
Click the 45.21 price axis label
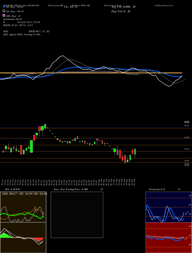(x=187, y=125)
